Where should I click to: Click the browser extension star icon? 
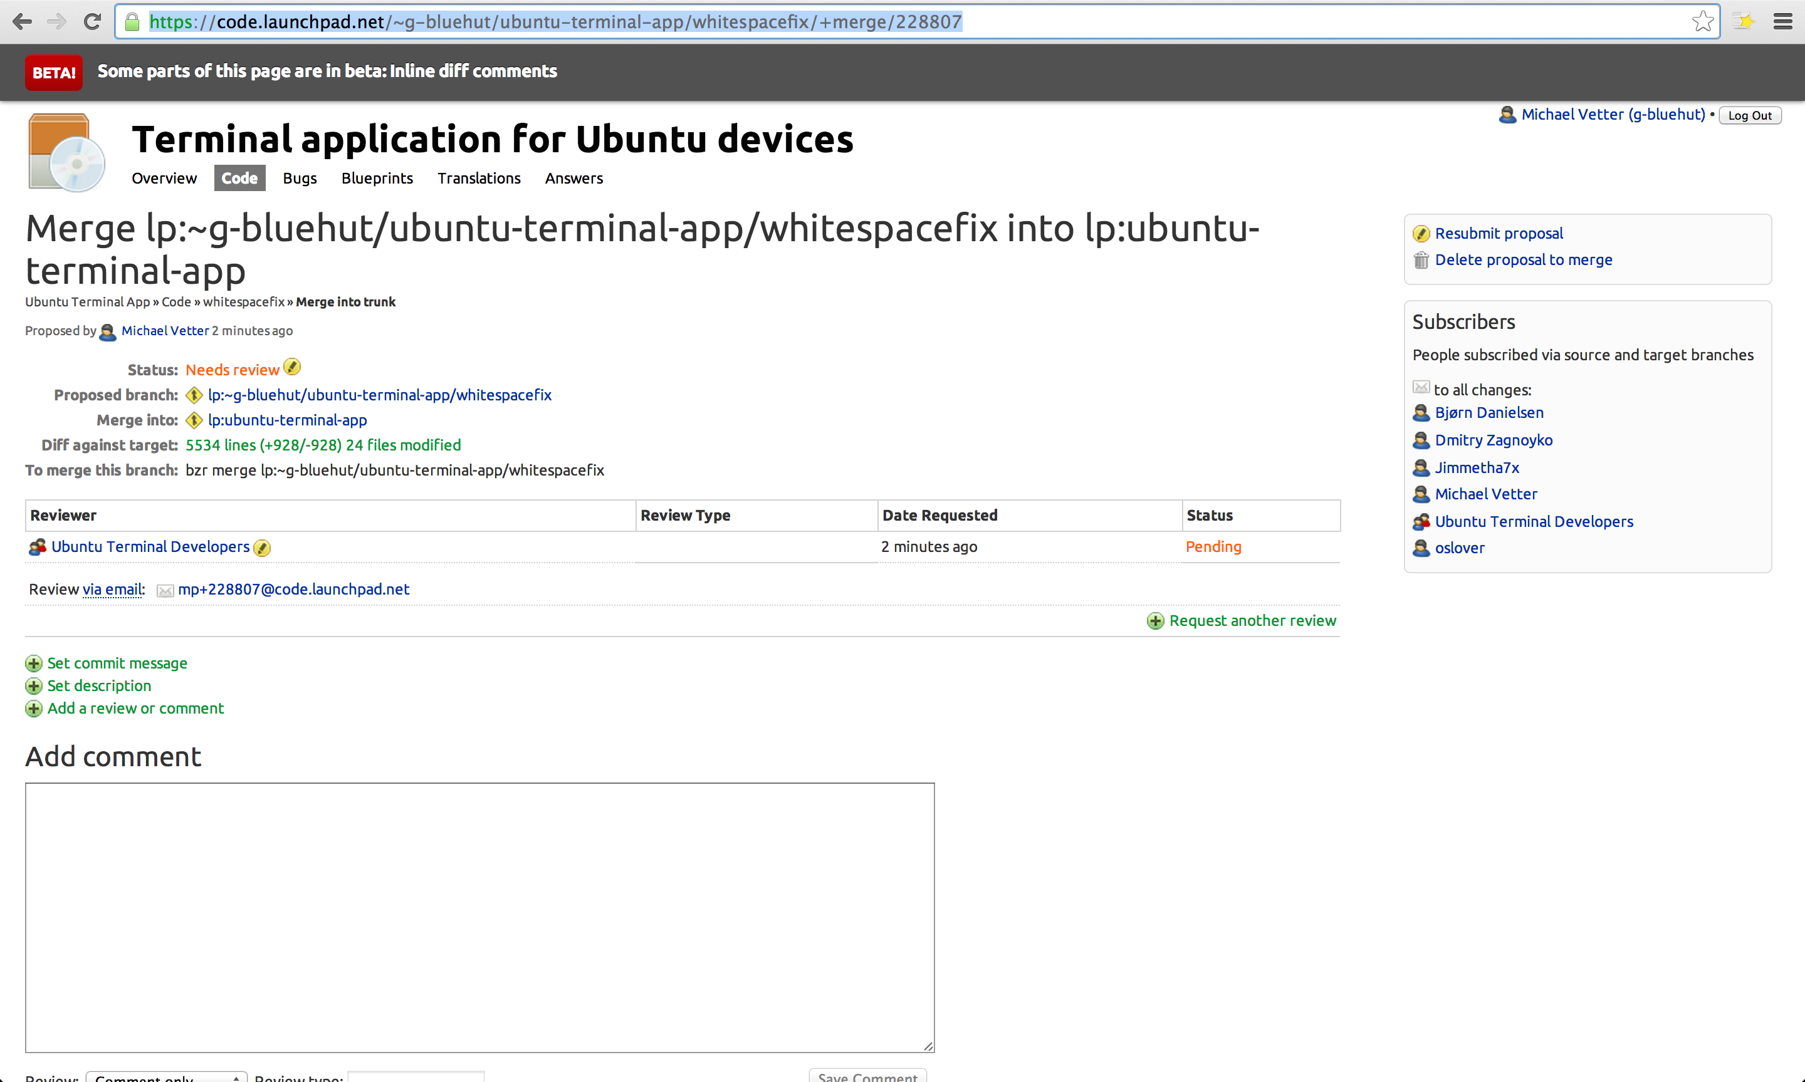1744,22
